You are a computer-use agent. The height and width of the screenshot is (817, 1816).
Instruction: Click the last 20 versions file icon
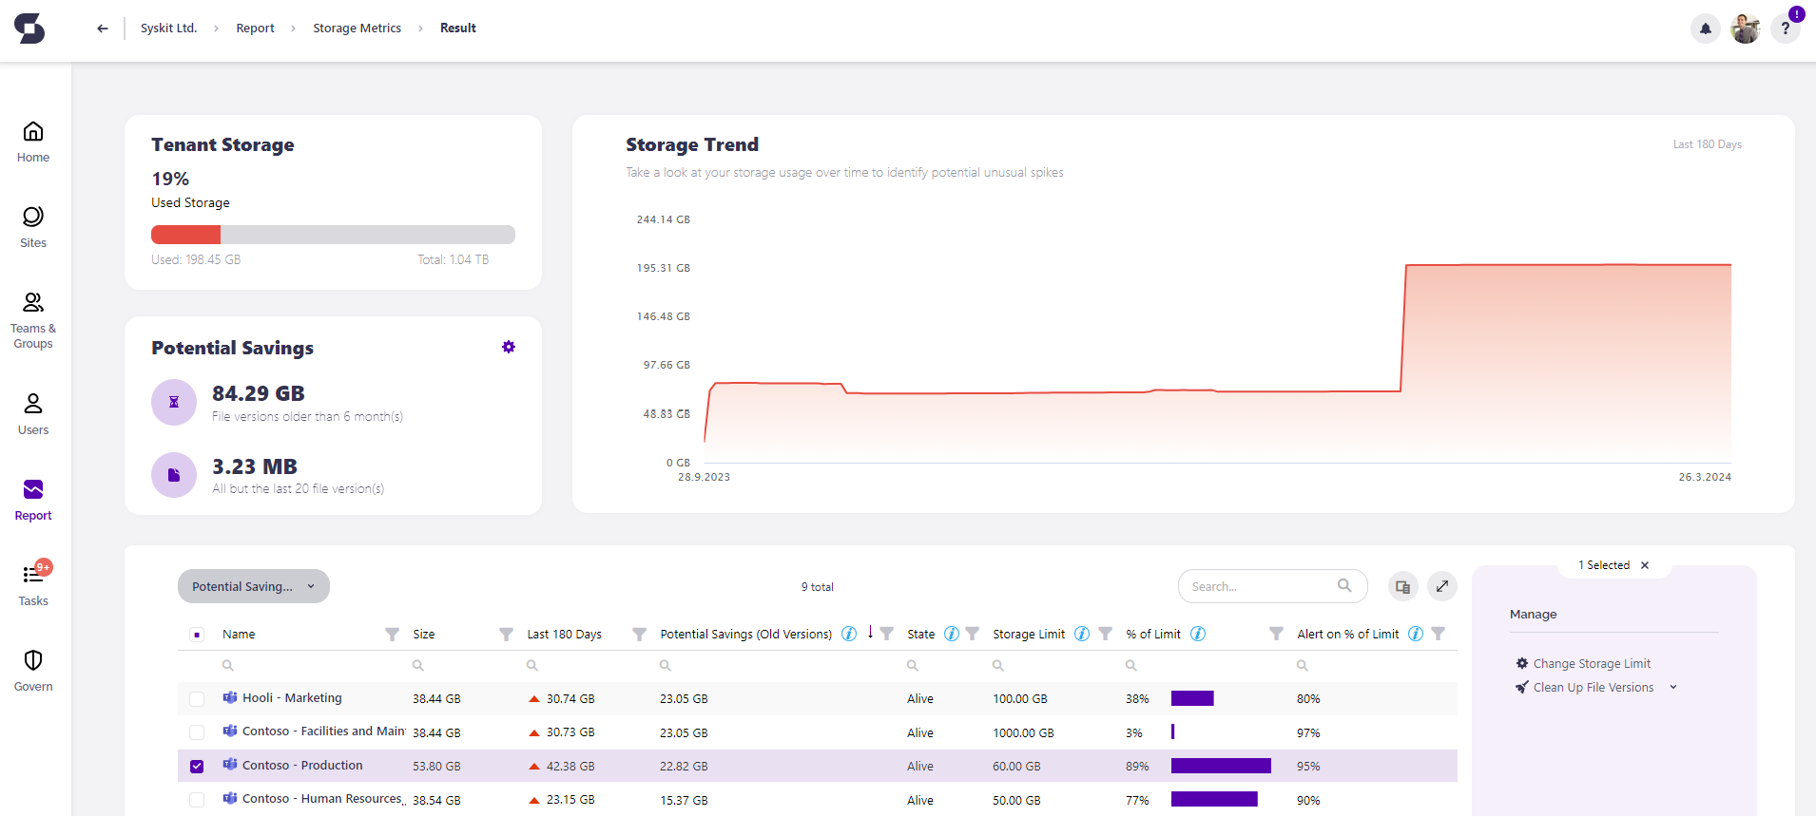174,475
